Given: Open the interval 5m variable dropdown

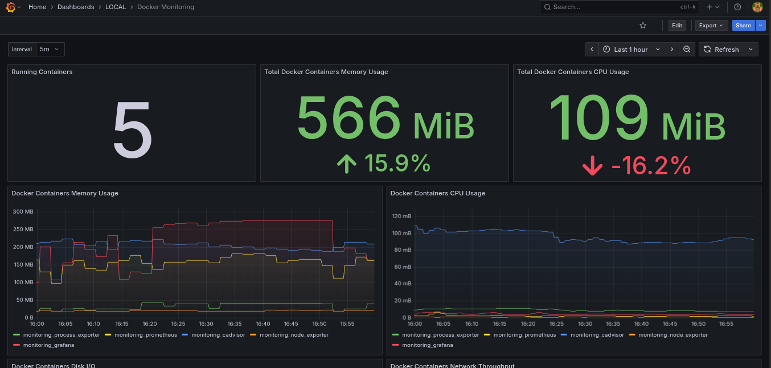Looking at the screenshot, I should click(x=50, y=50).
